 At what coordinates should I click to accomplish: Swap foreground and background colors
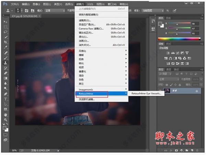click(7, 124)
